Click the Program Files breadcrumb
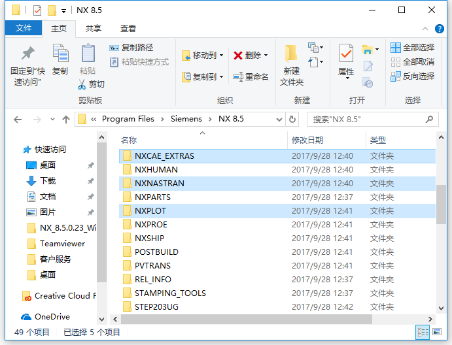 (x=128, y=119)
